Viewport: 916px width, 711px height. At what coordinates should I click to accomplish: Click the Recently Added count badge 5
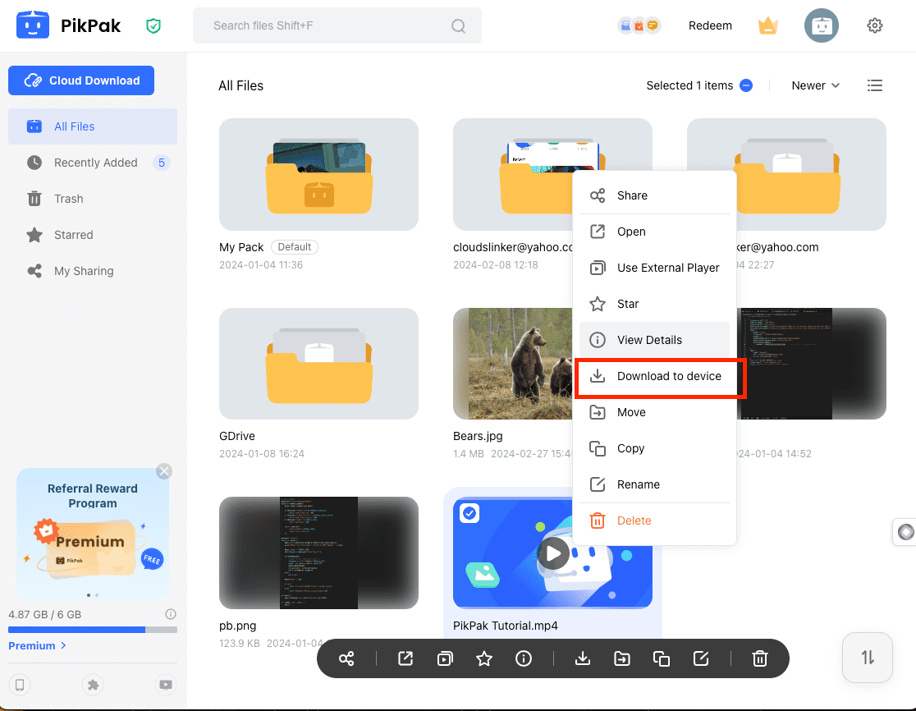(x=161, y=163)
